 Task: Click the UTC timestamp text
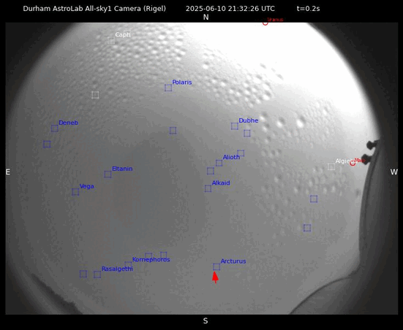(x=230, y=9)
